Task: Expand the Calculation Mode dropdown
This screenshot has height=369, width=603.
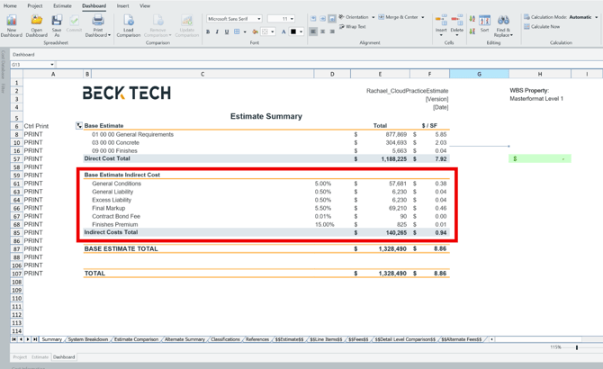Action: [x=597, y=17]
